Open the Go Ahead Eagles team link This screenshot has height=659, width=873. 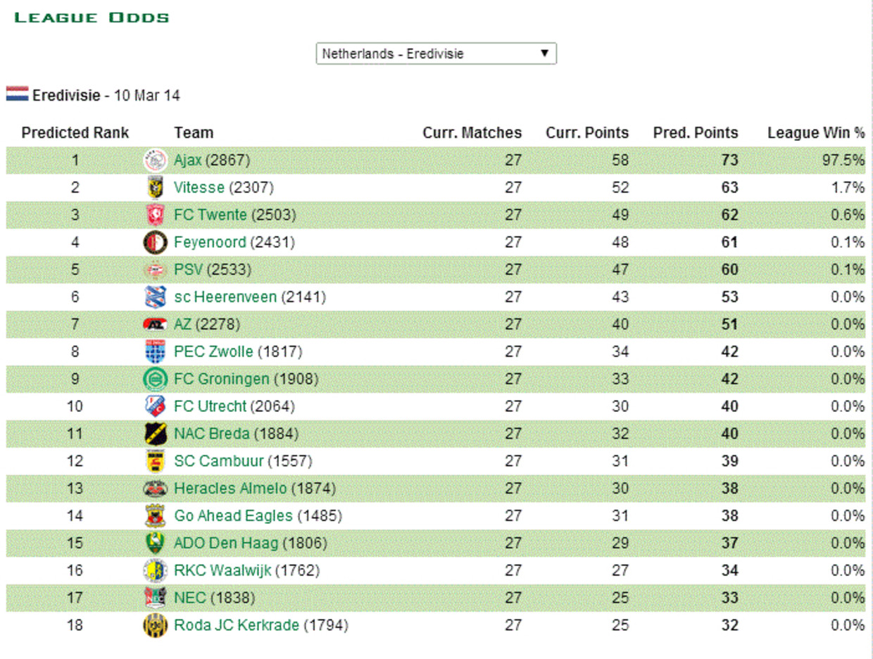tap(233, 516)
